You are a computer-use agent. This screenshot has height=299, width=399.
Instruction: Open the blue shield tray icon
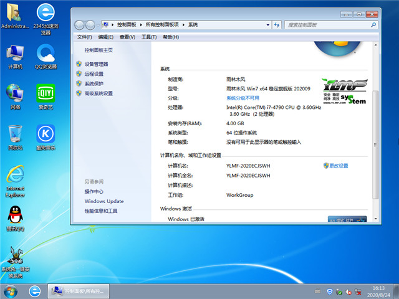[329, 292]
